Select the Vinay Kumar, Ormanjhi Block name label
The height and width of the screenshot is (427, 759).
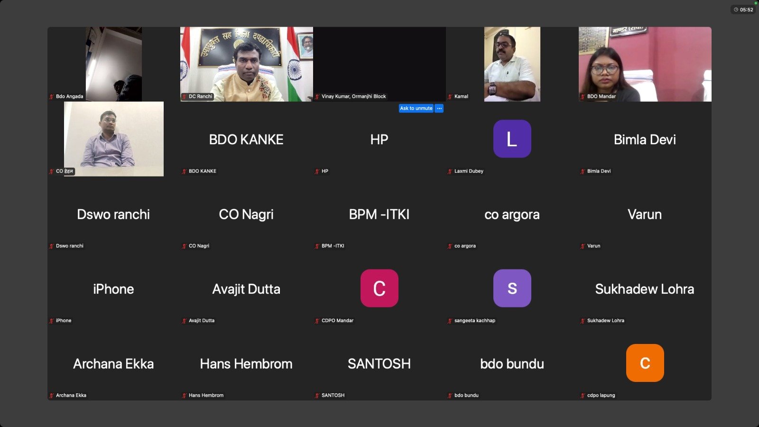click(353, 97)
